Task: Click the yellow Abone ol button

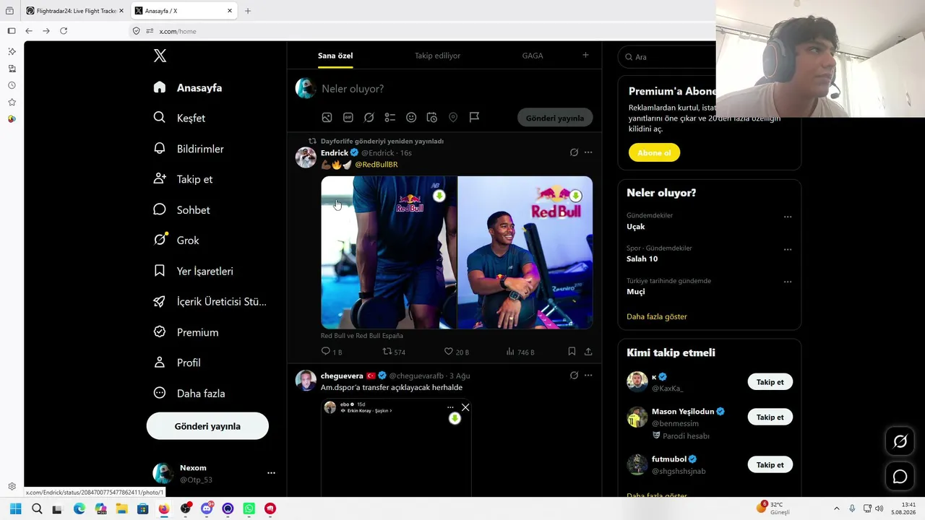Action: 654,153
